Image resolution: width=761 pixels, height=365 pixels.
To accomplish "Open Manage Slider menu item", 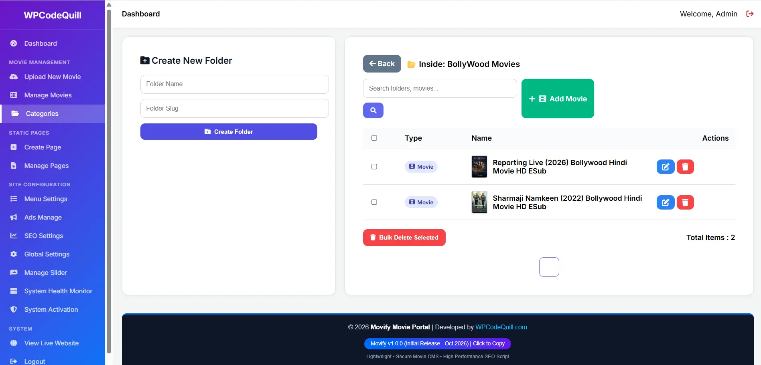I will coord(53,272).
